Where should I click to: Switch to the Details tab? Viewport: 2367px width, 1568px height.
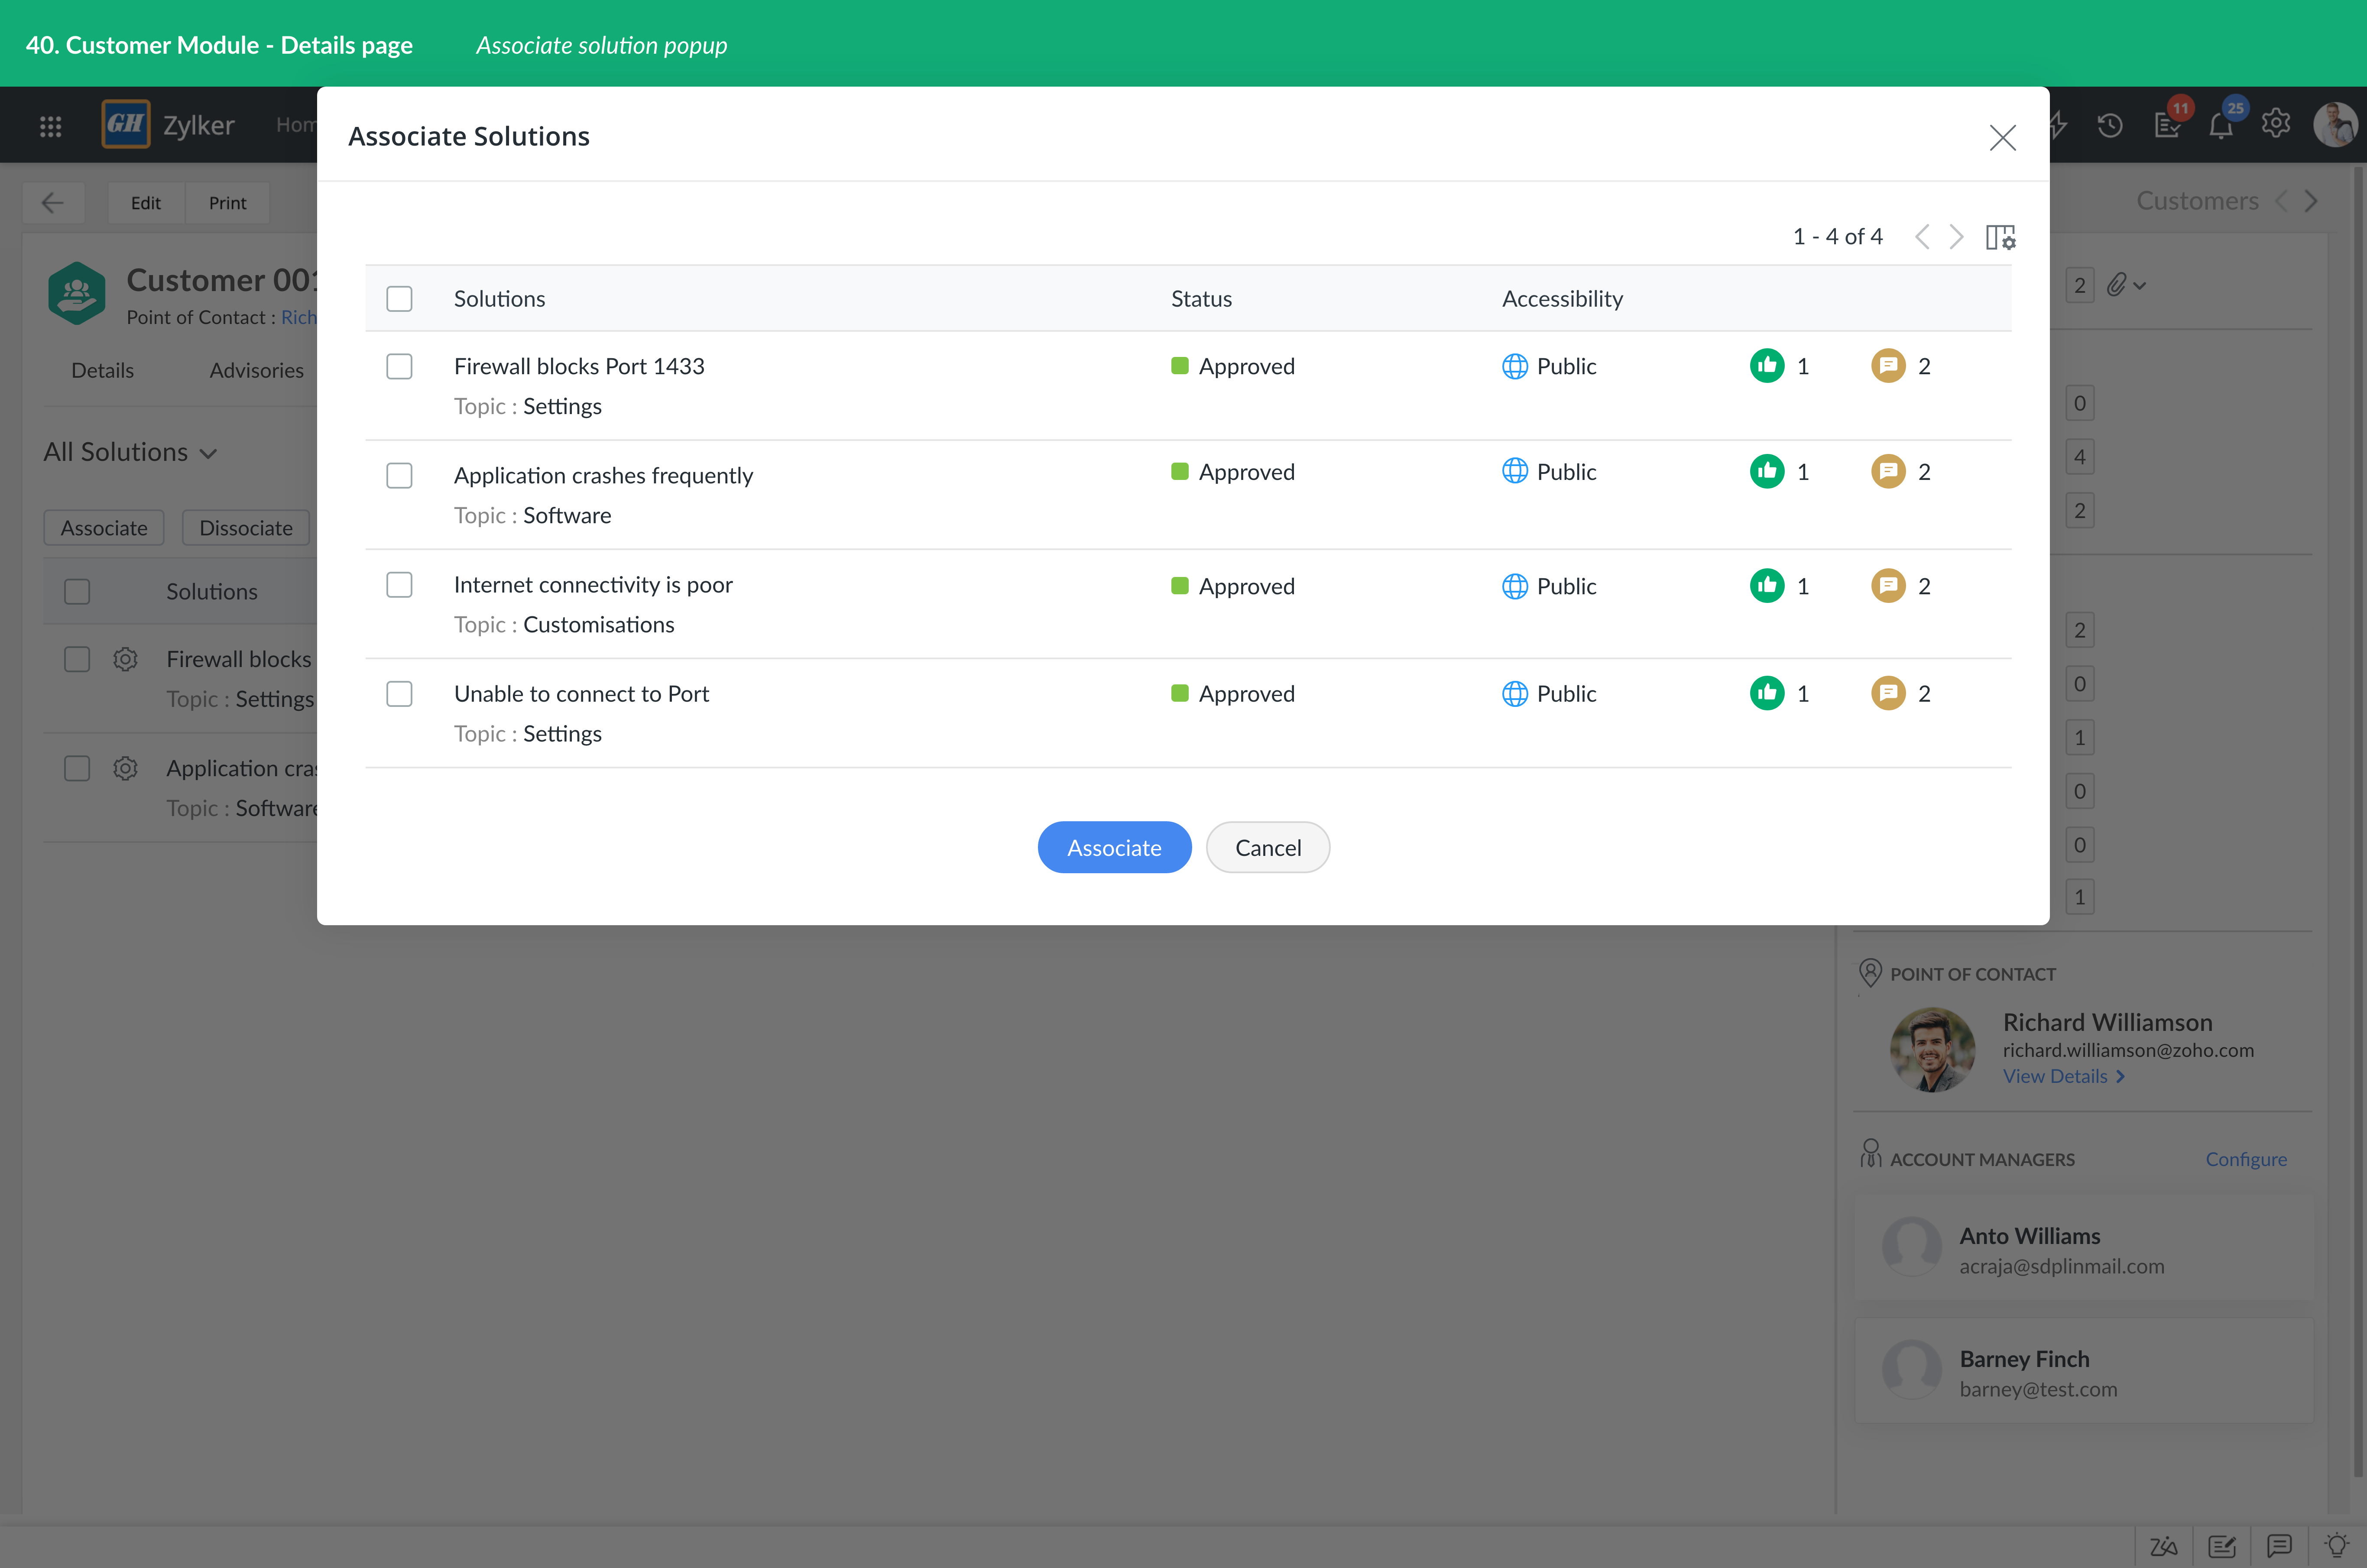[x=102, y=370]
